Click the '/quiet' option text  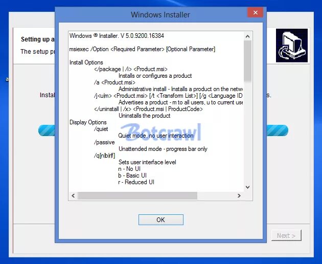101,129
